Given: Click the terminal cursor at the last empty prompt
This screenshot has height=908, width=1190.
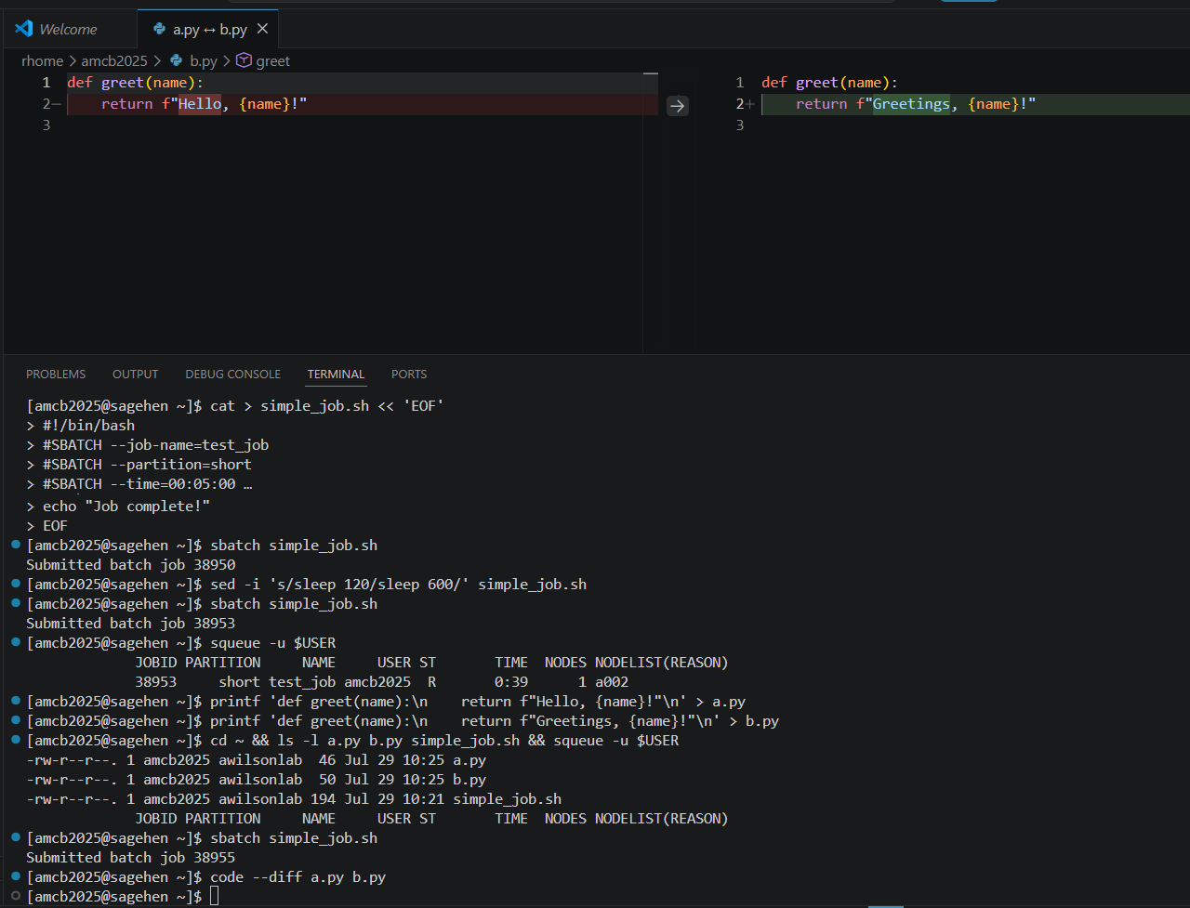Looking at the screenshot, I should click(x=214, y=897).
